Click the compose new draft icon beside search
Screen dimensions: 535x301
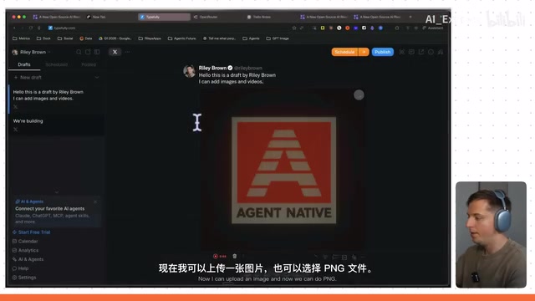coord(88,52)
